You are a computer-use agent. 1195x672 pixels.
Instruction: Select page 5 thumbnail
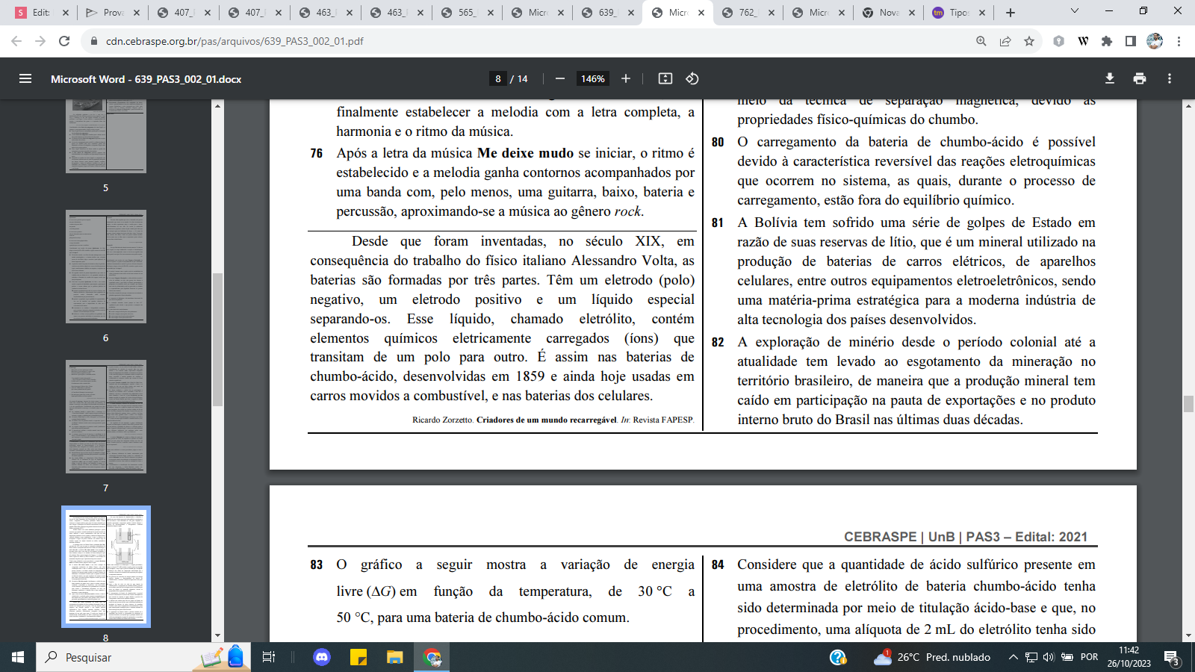[x=106, y=136]
